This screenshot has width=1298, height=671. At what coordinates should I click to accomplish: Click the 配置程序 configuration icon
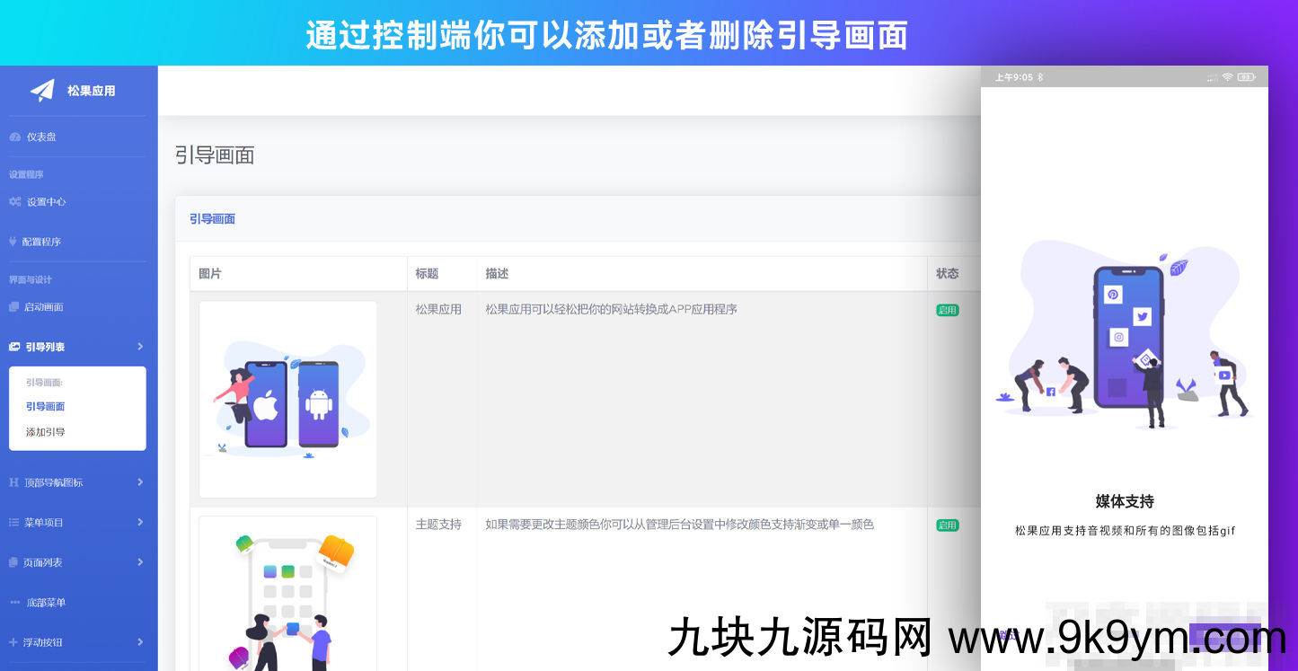coord(12,242)
